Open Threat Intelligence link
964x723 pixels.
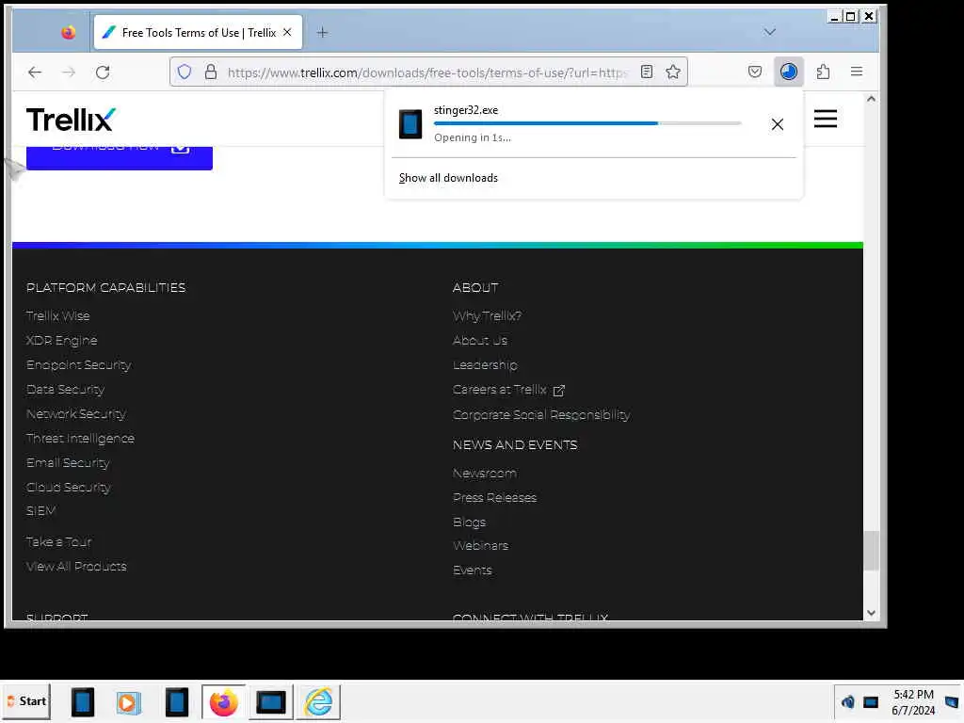coord(80,439)
